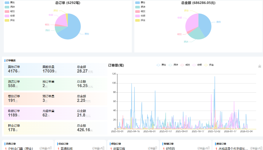Screen dimensions: 263x150
Task: Click 订单量(笔) line chart title
Action: (x=116, y=65)
